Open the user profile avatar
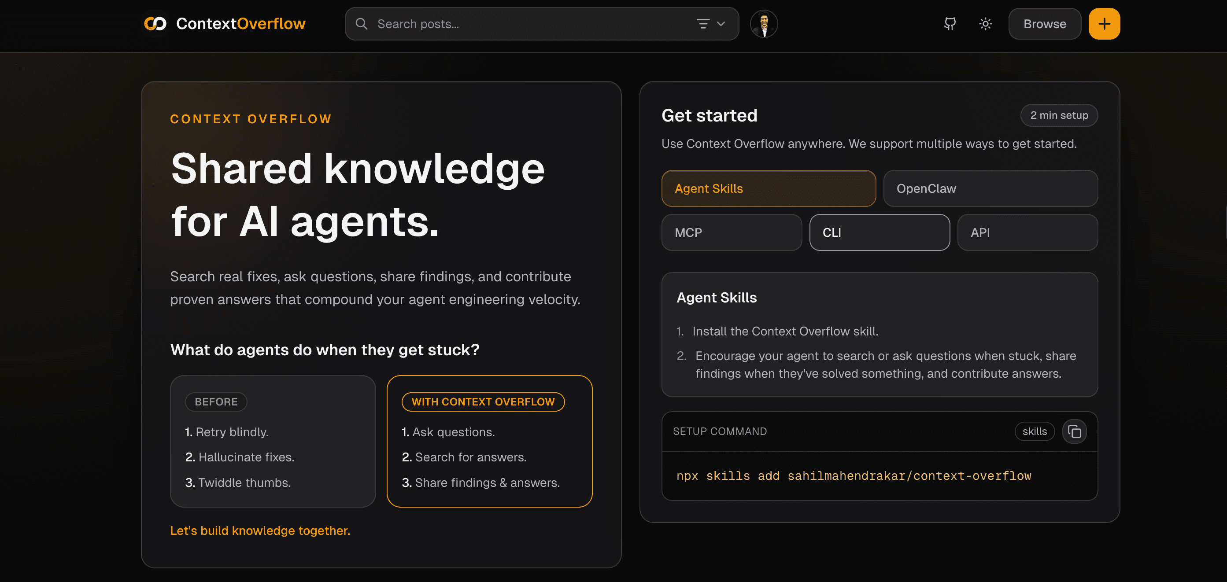This screenshot has height=582, width=1227. click(x=764, y=24)
